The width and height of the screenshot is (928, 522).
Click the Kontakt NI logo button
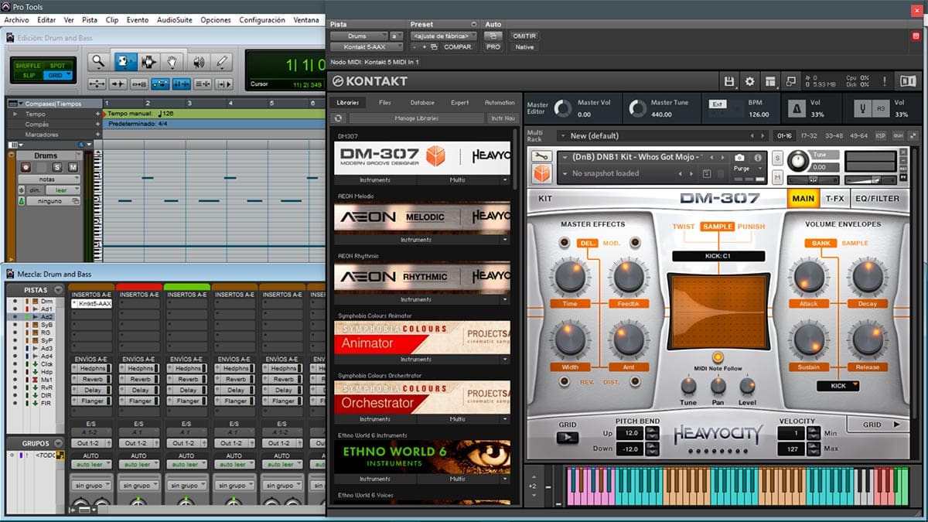[x=907, y=81]
